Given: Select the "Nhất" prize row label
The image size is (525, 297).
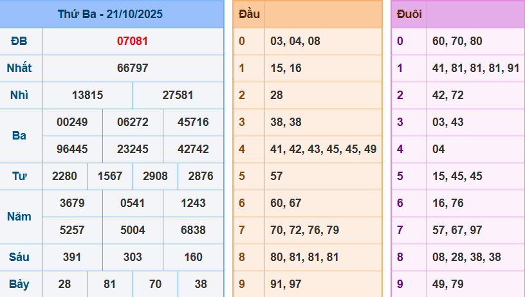Looking at the screenshot, I should [x=19, y=68].
